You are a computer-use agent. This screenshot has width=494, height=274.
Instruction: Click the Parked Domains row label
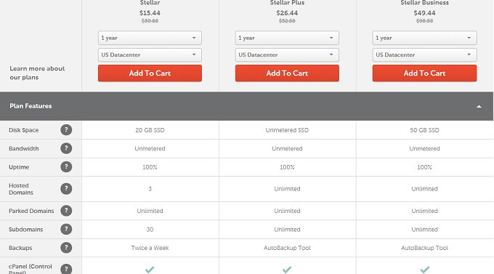pyautogui.click(x=31, y=211)
